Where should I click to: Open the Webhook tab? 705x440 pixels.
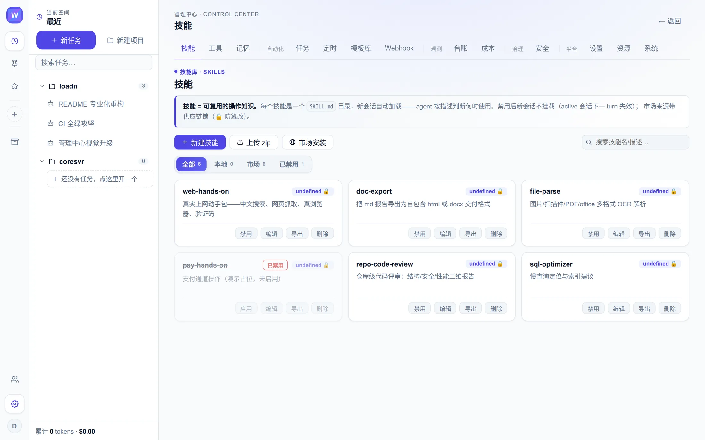coord(399,48)
